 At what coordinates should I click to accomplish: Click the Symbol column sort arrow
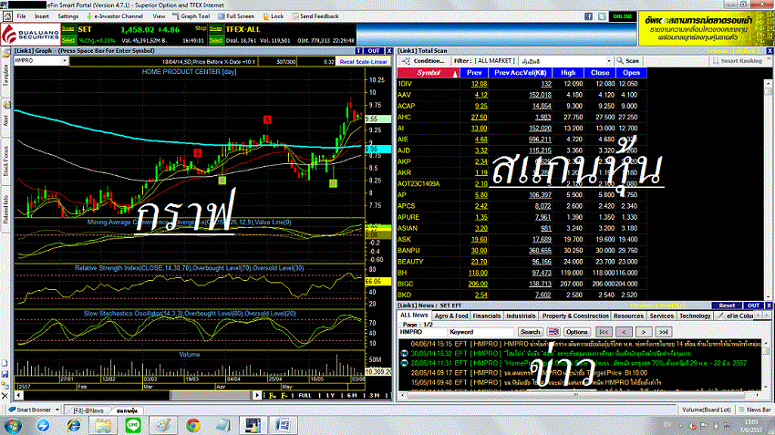[455, 73]
